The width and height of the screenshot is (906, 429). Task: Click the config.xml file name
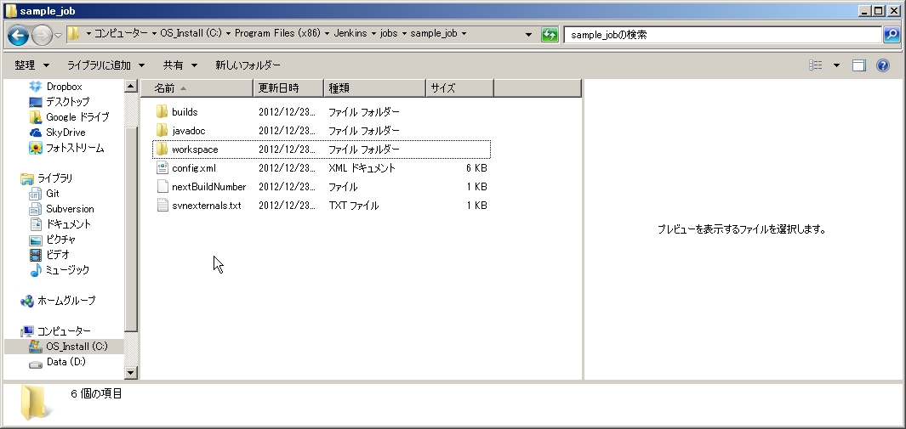tap(194, 168)
